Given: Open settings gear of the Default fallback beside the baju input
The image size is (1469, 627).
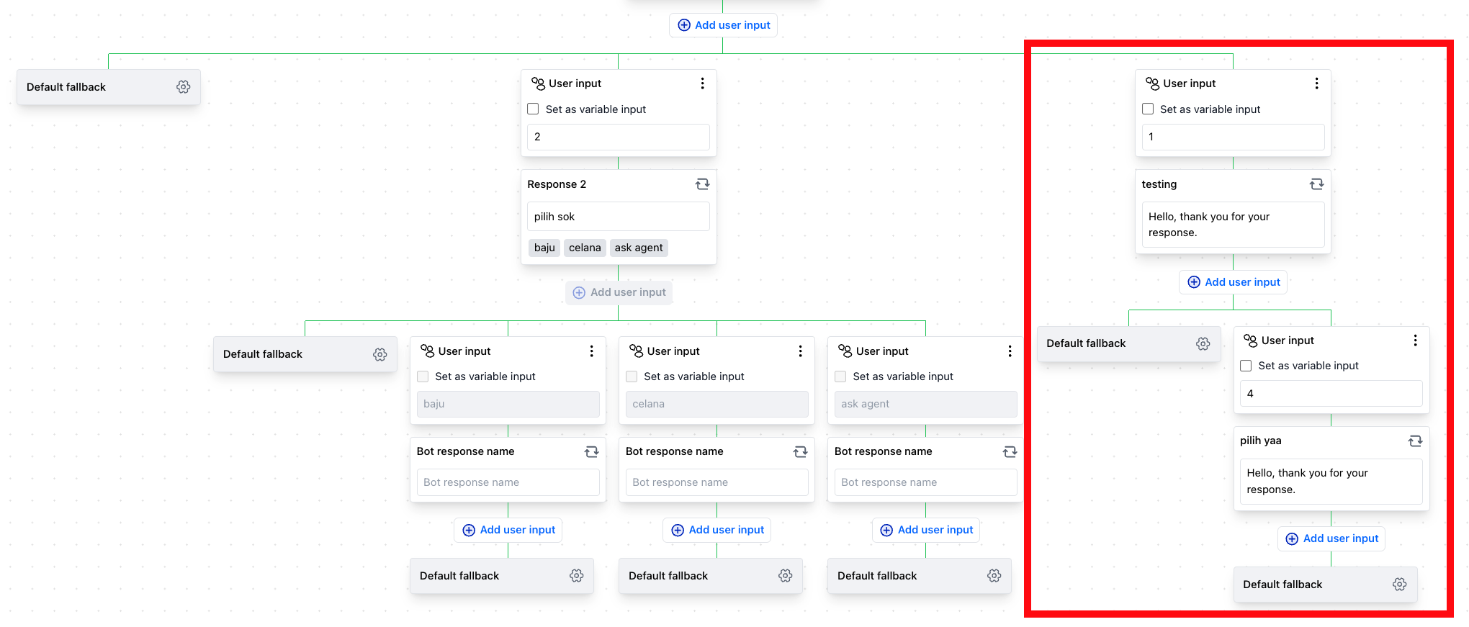Looking at the screenshot, I should point(380,354).
